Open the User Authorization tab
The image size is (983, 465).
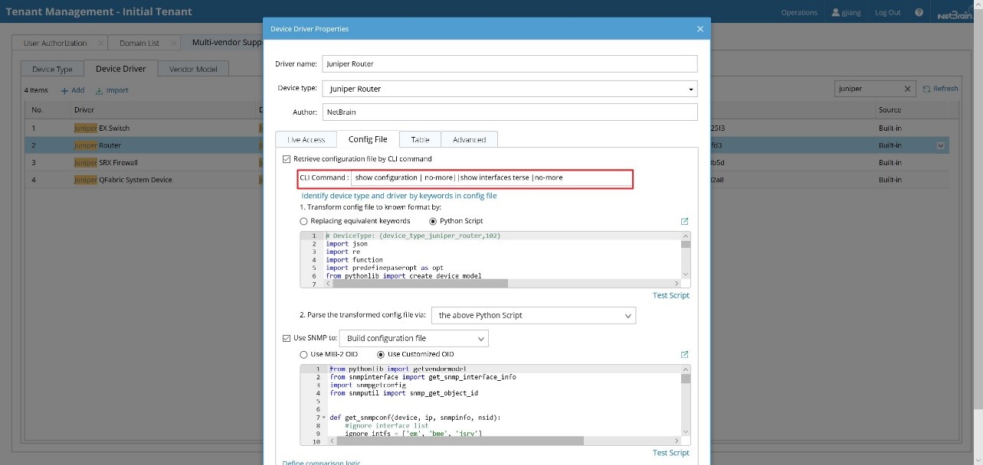(x=55, y=43)
